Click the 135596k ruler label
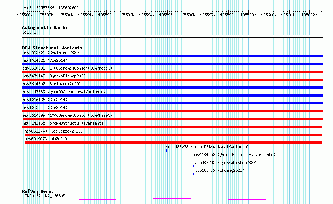 click(x=187, y=15)
